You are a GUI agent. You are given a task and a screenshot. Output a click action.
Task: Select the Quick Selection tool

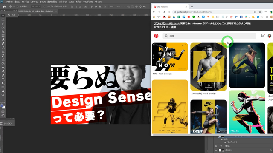pos(3,28)
